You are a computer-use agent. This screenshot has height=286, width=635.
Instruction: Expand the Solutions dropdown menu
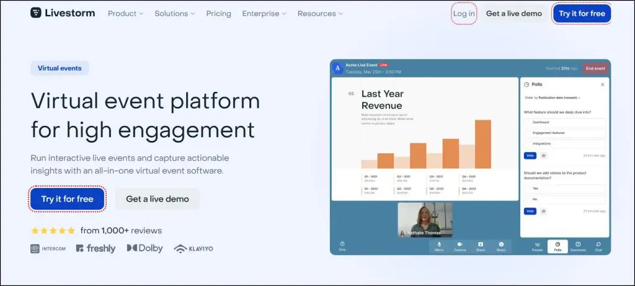coord(174,14)
